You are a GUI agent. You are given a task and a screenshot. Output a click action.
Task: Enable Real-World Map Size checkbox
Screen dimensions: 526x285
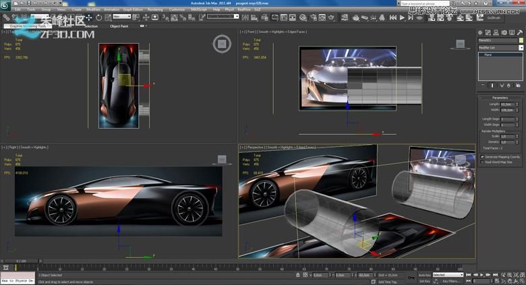point(482,162)
